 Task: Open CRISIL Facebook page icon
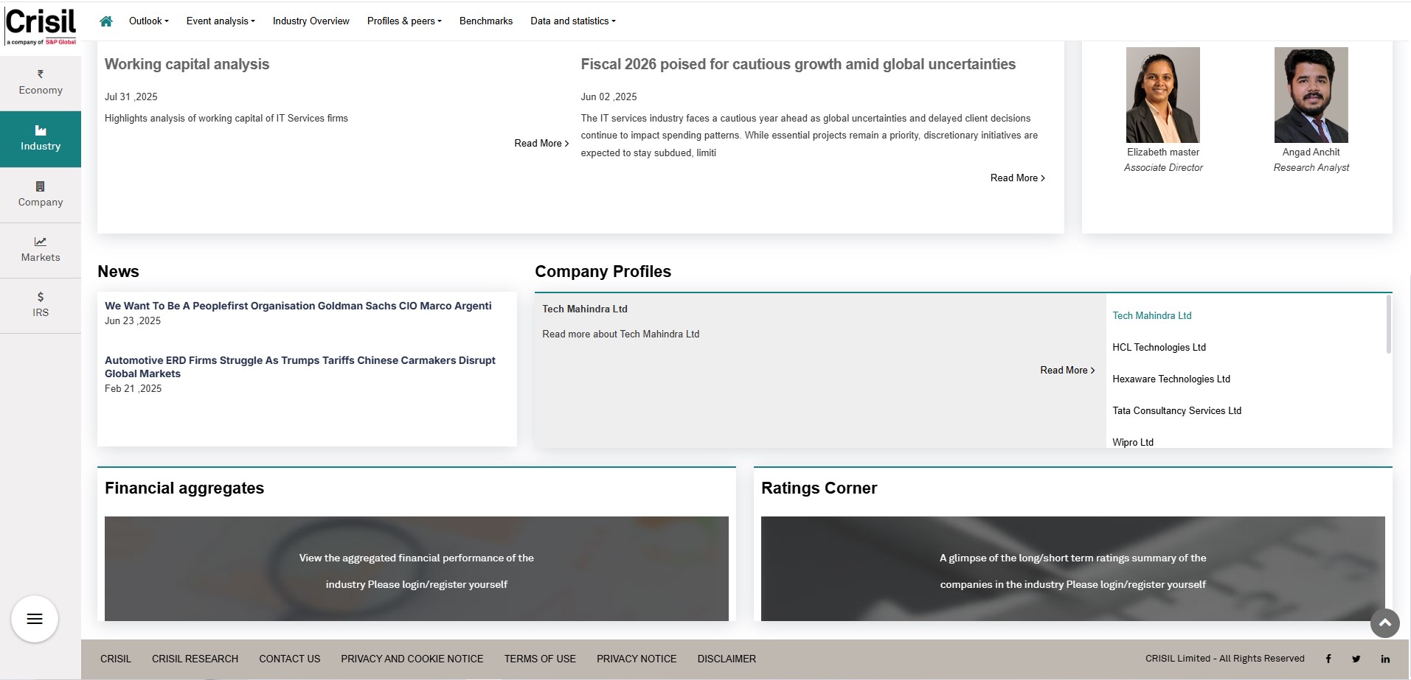(x=1328, y=659)
